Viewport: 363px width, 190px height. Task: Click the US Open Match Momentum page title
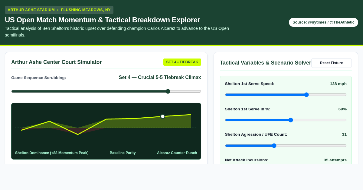103,20
